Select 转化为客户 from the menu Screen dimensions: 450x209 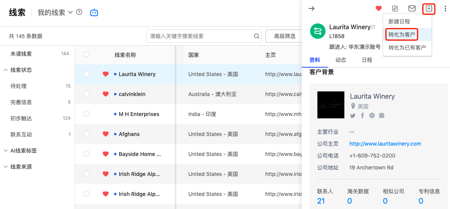coord(407,35)
